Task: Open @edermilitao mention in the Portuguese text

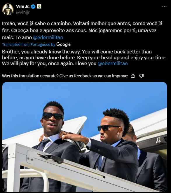Action: [x=48, y=37]
